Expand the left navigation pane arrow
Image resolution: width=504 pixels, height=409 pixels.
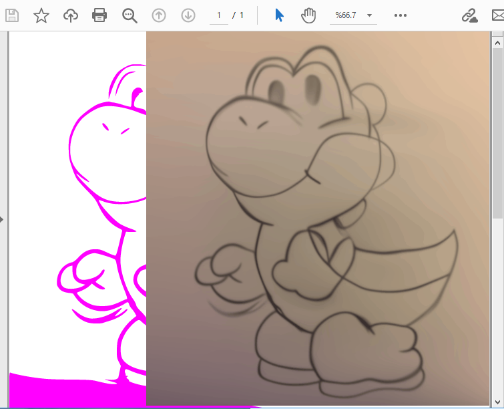tap(1, 220)
